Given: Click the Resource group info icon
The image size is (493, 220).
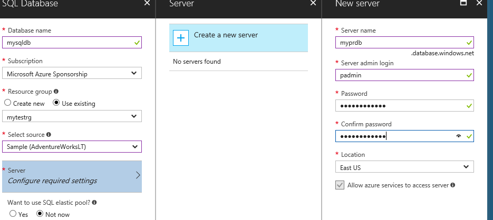Looking at the screenshot, I should pos(56,92).
